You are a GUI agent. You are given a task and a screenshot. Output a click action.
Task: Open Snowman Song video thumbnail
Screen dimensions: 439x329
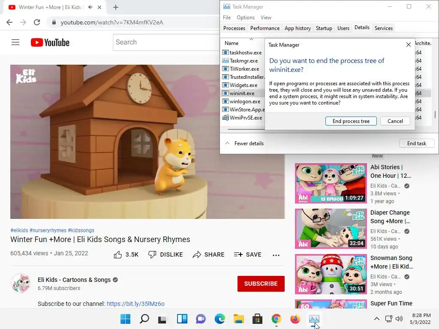click(x=331, y=274)
